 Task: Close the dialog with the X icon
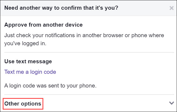coord(171,8)
